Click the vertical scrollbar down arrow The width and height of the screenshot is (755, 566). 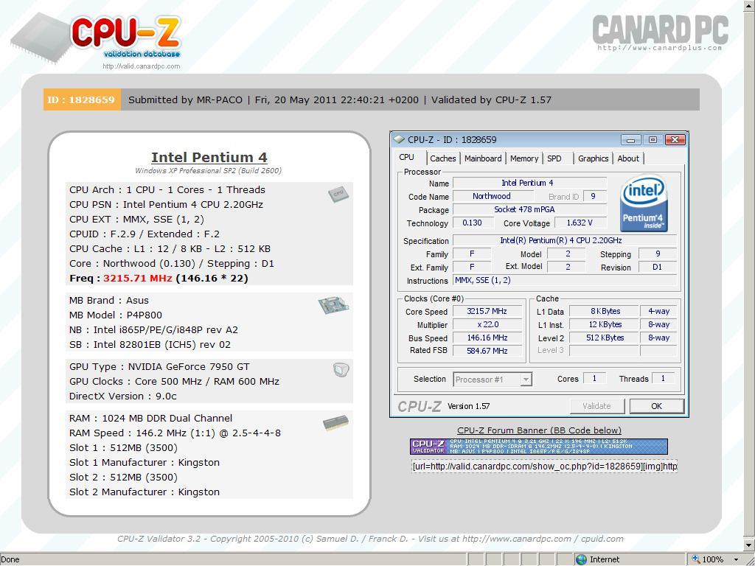(749, 545)
